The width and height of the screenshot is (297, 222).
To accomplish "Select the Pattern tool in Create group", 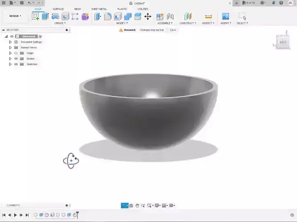I will pyautogui.click(x=75, y=16).
